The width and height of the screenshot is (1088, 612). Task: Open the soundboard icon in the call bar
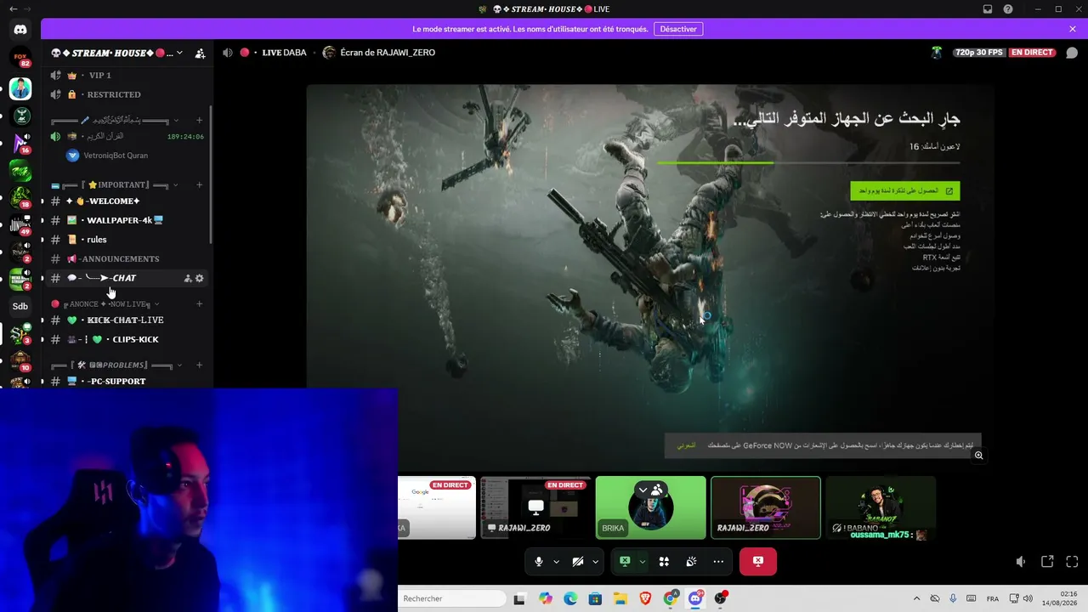coord(692,562)
